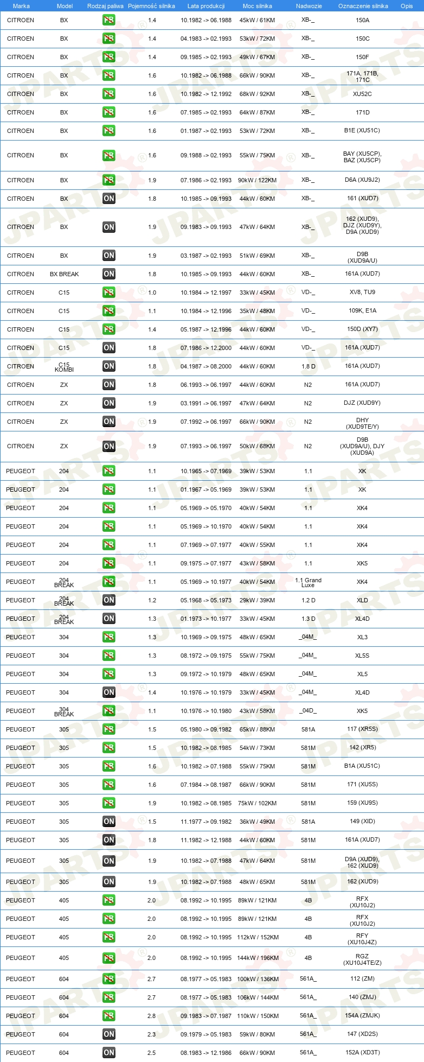Click the petrol icon in the 150C engine row
Screen dimensions: 424x1062
click(109, 39)
